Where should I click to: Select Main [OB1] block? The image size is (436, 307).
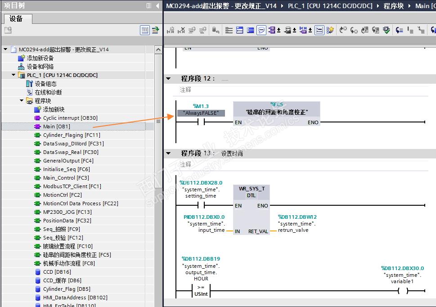(56, 126)
